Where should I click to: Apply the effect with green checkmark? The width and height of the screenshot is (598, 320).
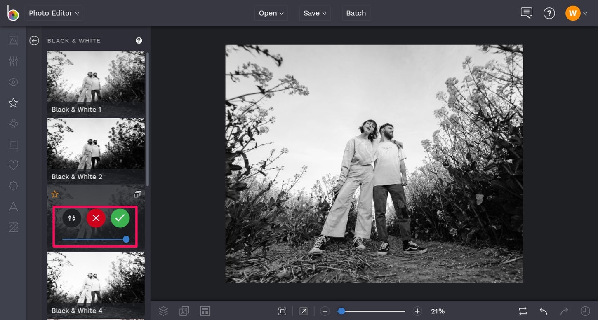[120, 218]
